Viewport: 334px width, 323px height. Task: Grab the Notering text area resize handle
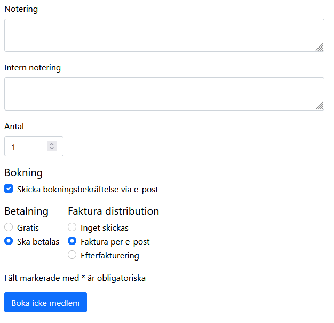tap(320, 47)
